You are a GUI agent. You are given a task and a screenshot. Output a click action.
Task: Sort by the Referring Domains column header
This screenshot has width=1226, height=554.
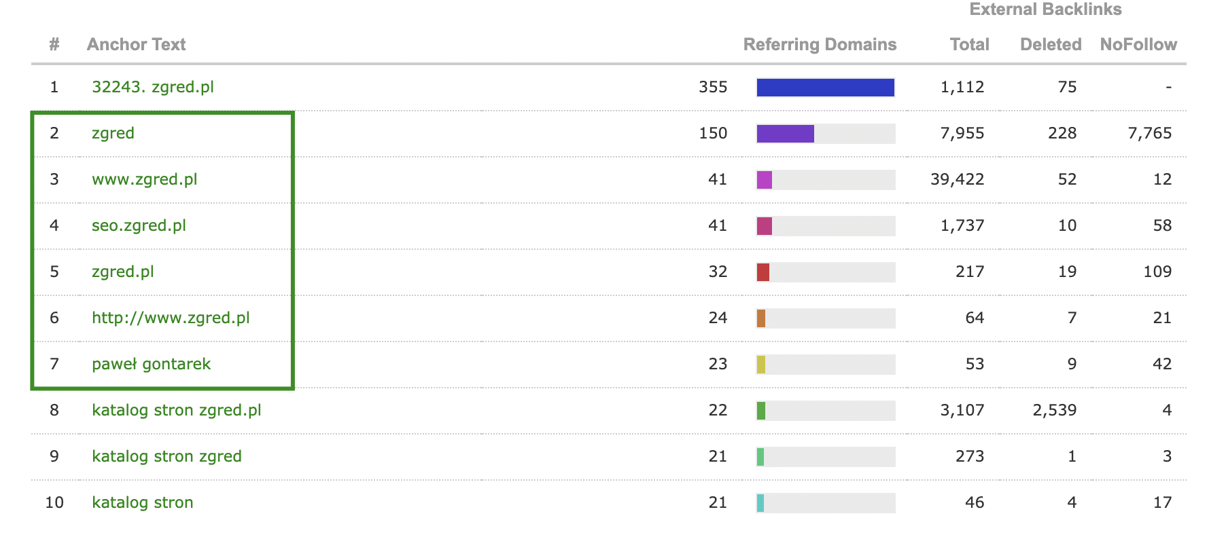(x=820, y=45)
